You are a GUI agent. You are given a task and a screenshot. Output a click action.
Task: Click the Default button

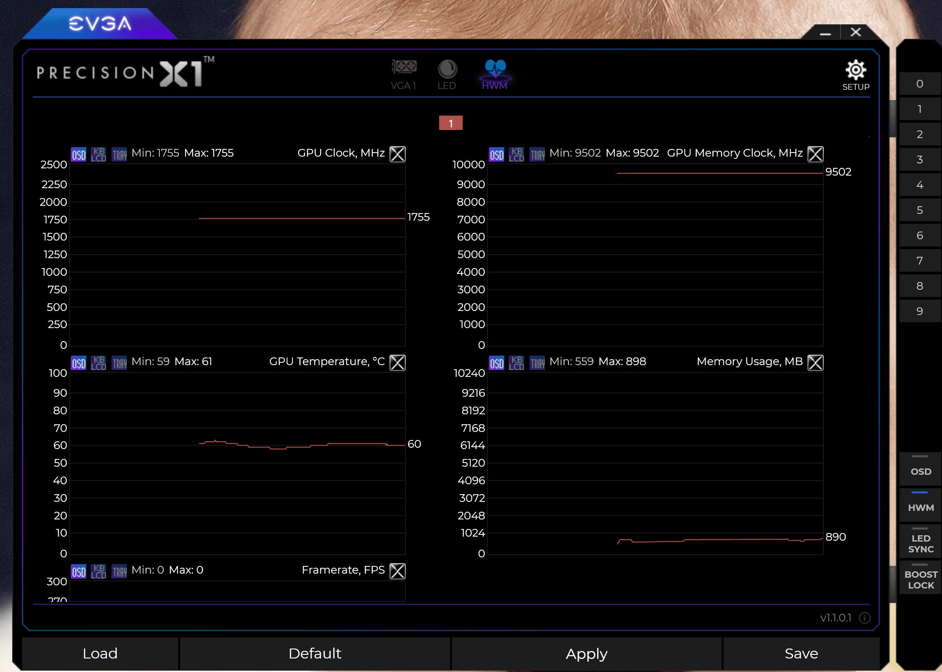[x=315, y=653]
